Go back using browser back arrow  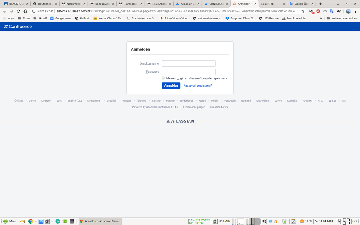click(x=5, y=11)
